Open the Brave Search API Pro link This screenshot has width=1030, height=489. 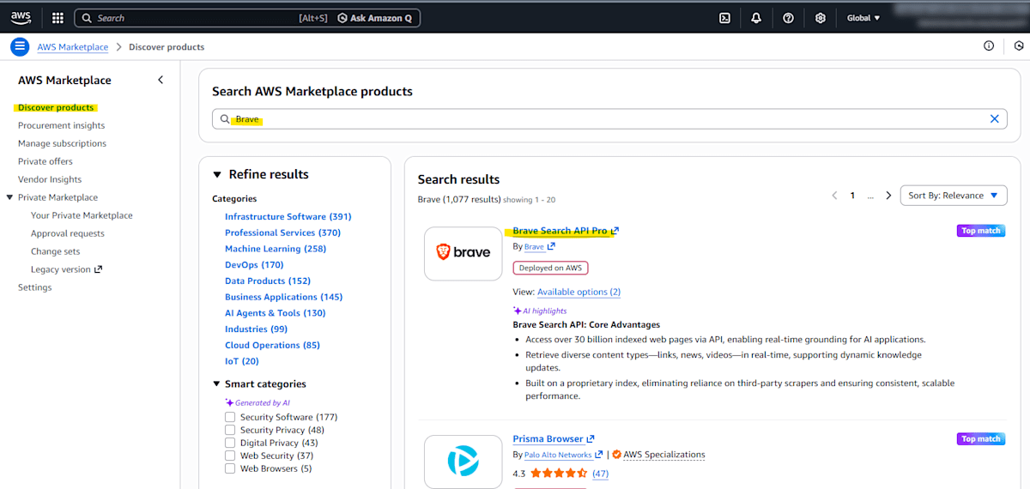(560, 231)
